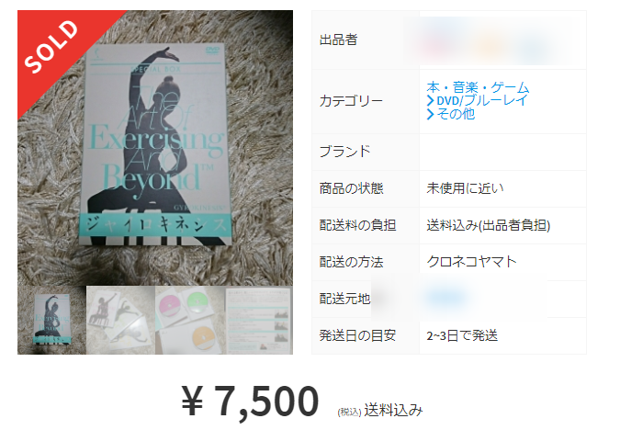Click the chevron icon before その他
620x430 pixels.
point(430,114)
